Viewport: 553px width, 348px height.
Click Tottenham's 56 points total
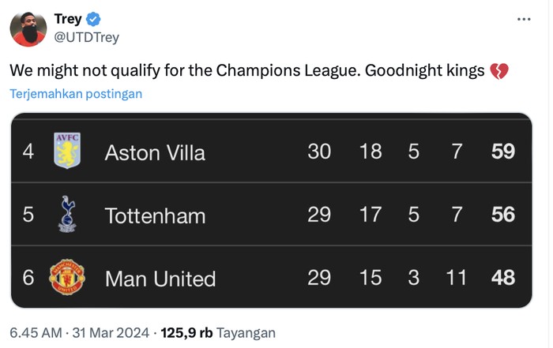tap(503, 215)
